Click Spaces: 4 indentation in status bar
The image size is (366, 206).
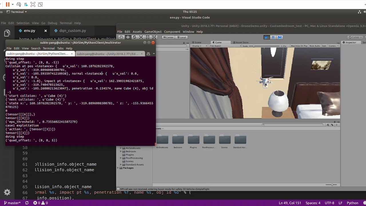coord(313,203)
